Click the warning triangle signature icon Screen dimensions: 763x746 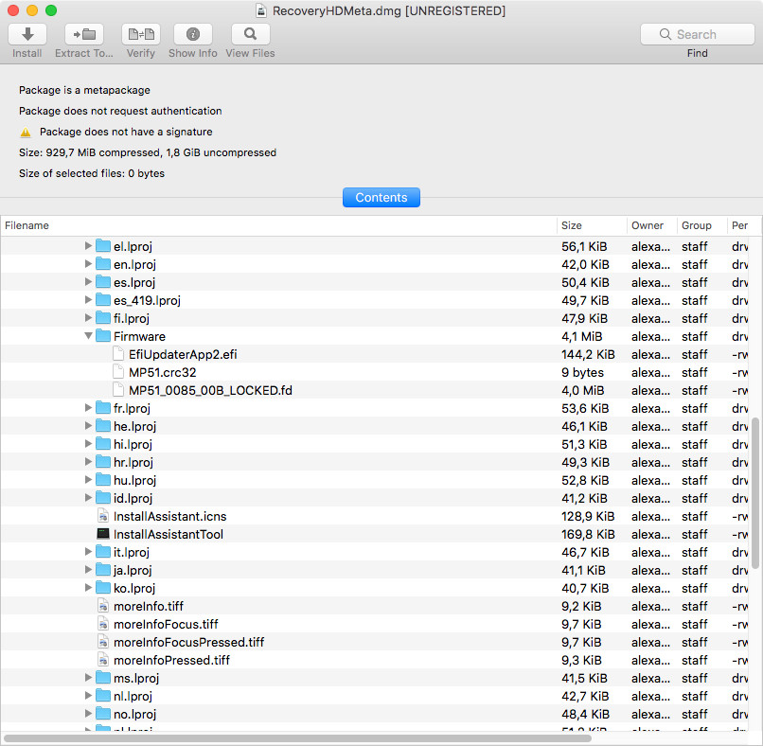[x=26, y=133]
